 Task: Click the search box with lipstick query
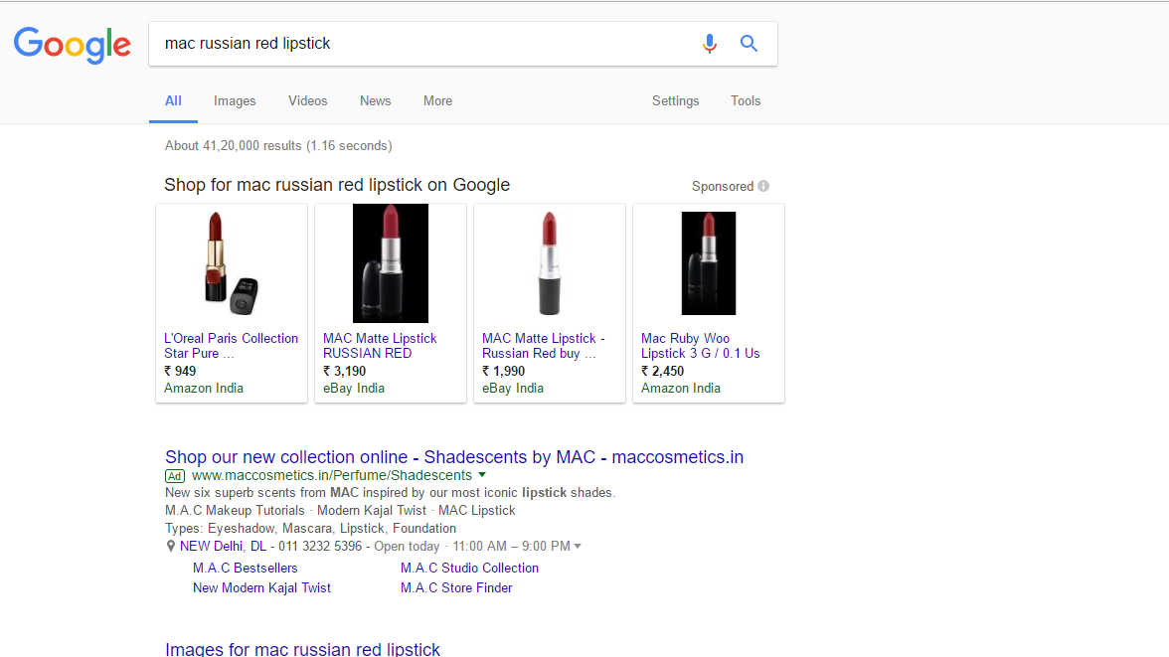pos(417,44)
